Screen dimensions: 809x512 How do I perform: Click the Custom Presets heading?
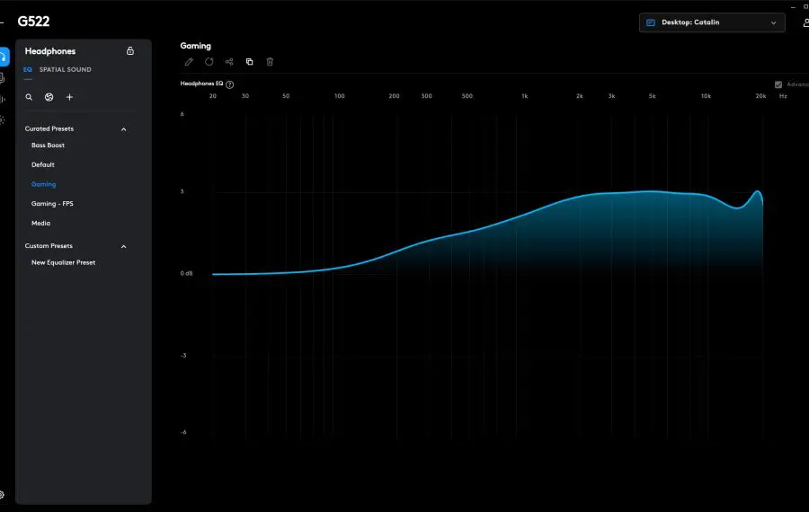click(x=49, y=246)
